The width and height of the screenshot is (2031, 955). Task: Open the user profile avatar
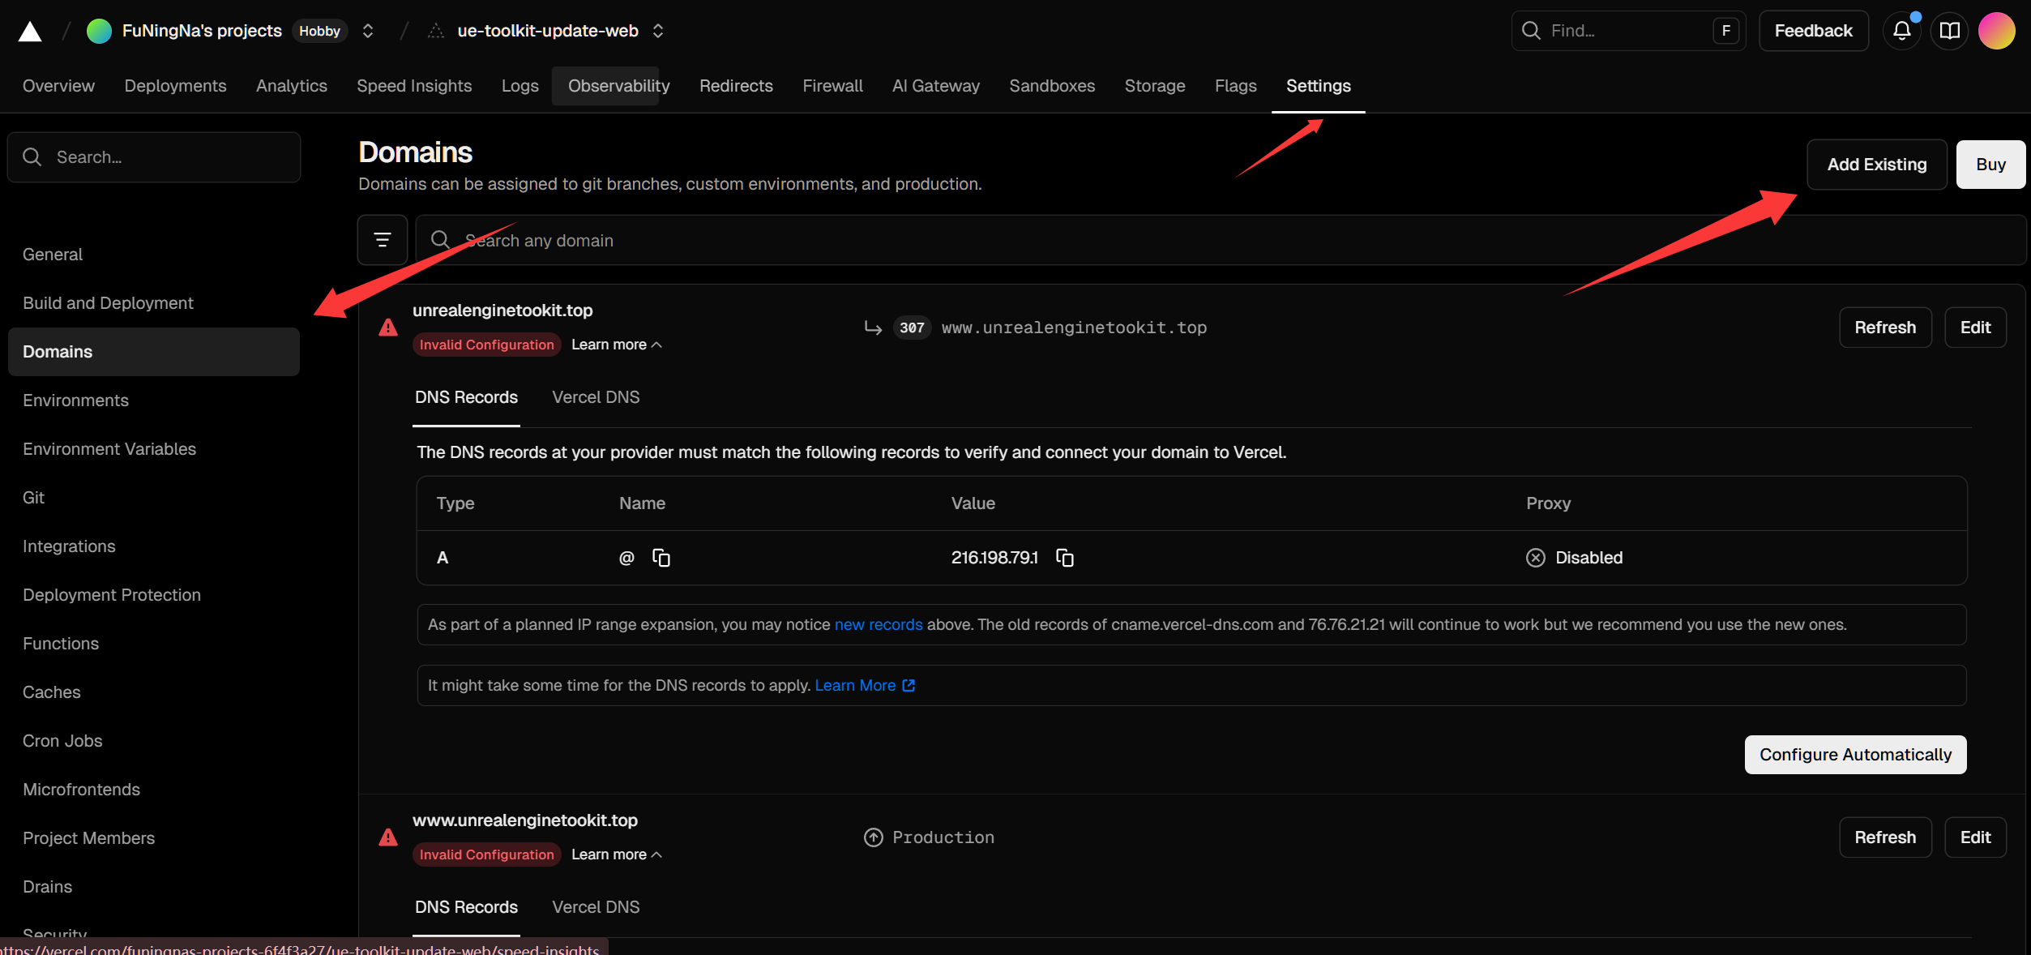coord(1997,31)
